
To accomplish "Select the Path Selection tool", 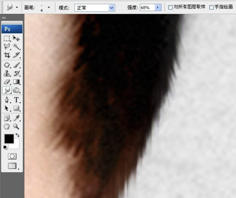I will tap(7, 108).
